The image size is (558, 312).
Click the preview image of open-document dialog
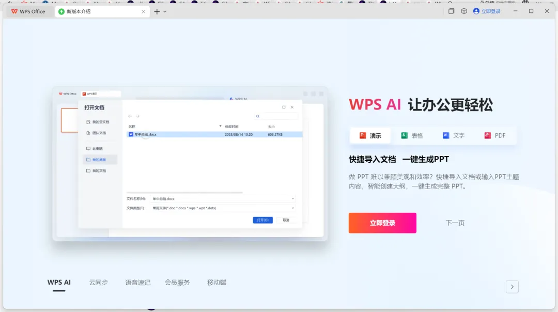pos(190,164)
